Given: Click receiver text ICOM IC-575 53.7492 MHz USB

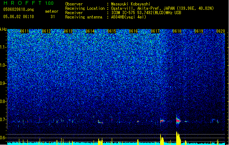Looking at the screenshot, I should [146, 13].
